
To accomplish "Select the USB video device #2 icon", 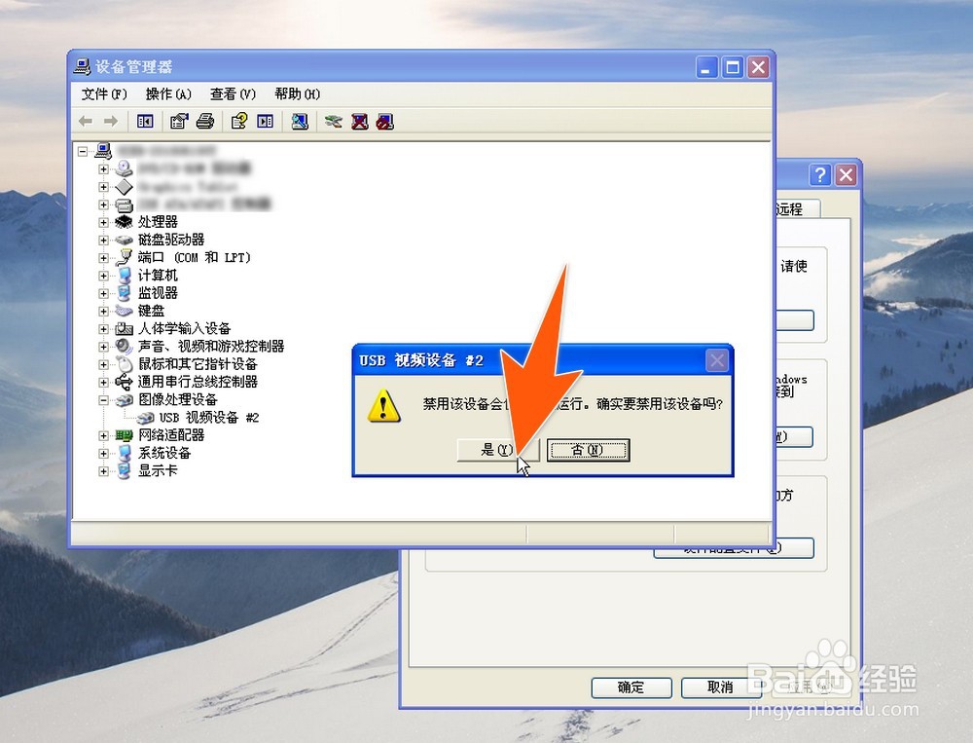I will [146, 418].
